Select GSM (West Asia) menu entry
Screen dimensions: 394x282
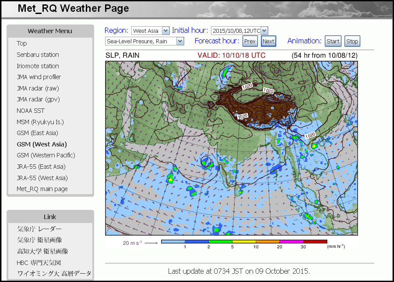coord(42,144)
